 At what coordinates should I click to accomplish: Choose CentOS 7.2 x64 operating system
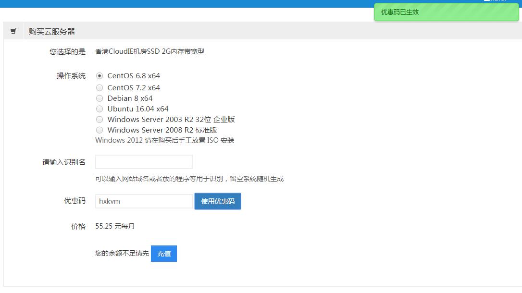click(x=99, y=88)
